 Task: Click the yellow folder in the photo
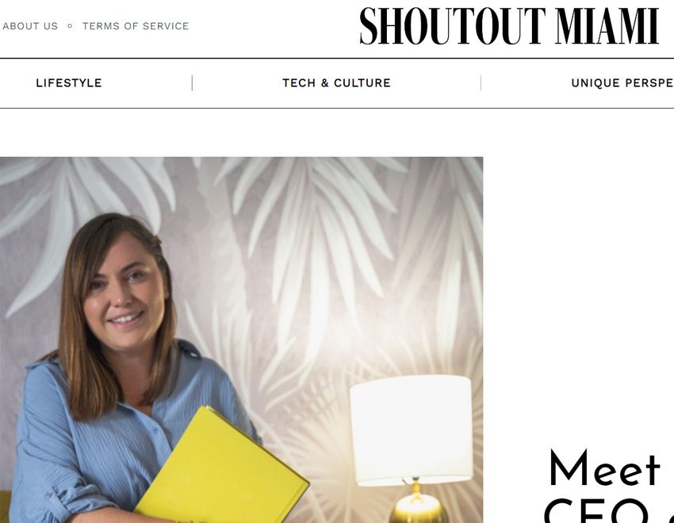tap(222, 468)
